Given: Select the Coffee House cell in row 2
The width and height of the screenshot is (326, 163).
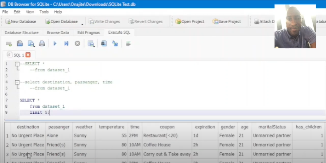Looking at the screenshot, I should 156,145.
